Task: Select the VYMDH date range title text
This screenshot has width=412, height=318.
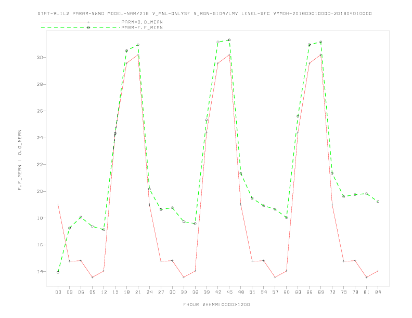Action: tap(323, 14)
